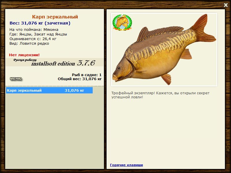Click the Где: Янцзы location line

tap(38, 34)
